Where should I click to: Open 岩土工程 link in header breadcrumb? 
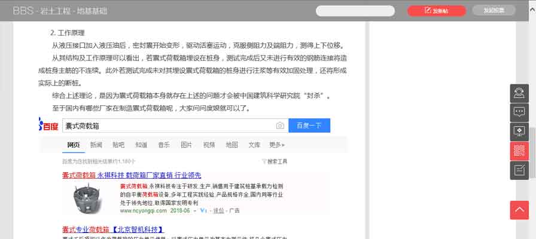(56, 11)
